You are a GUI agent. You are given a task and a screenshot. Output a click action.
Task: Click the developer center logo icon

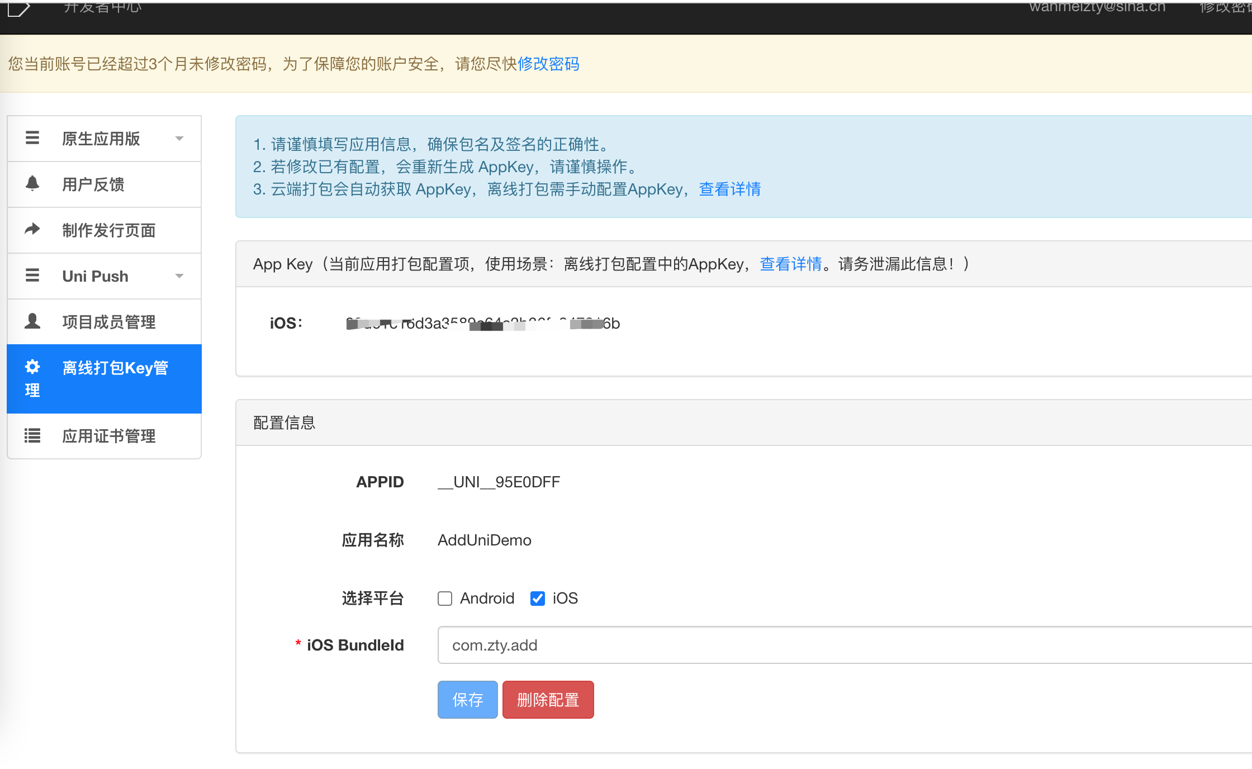[x=18, y=8]
